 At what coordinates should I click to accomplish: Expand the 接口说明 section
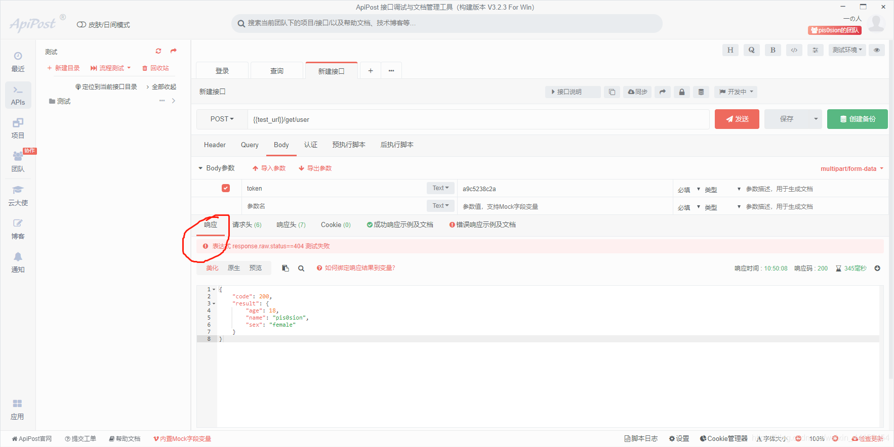tap(573, 92)
